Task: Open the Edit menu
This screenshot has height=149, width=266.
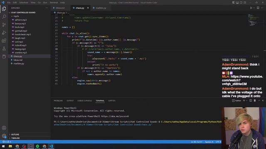Action: tap(15, 2)
